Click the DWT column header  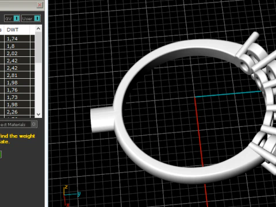(x=17, y=30)
